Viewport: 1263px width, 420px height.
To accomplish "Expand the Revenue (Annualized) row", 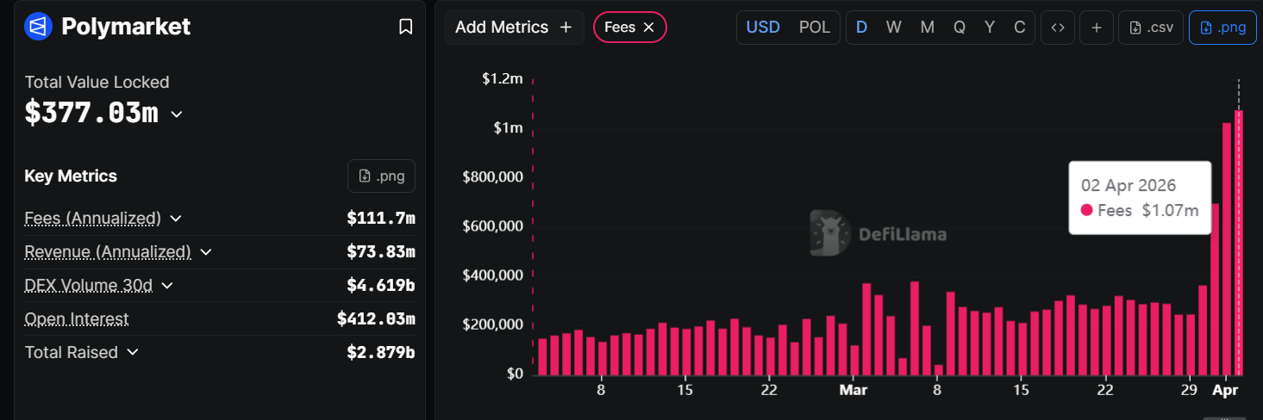I will [206, 252].
